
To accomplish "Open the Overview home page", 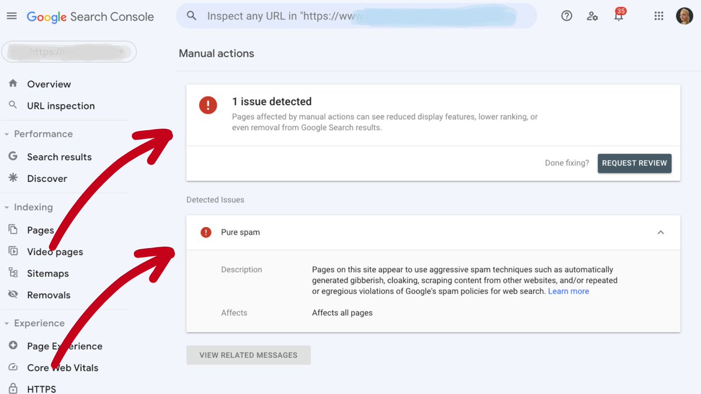I will point(13,83).
